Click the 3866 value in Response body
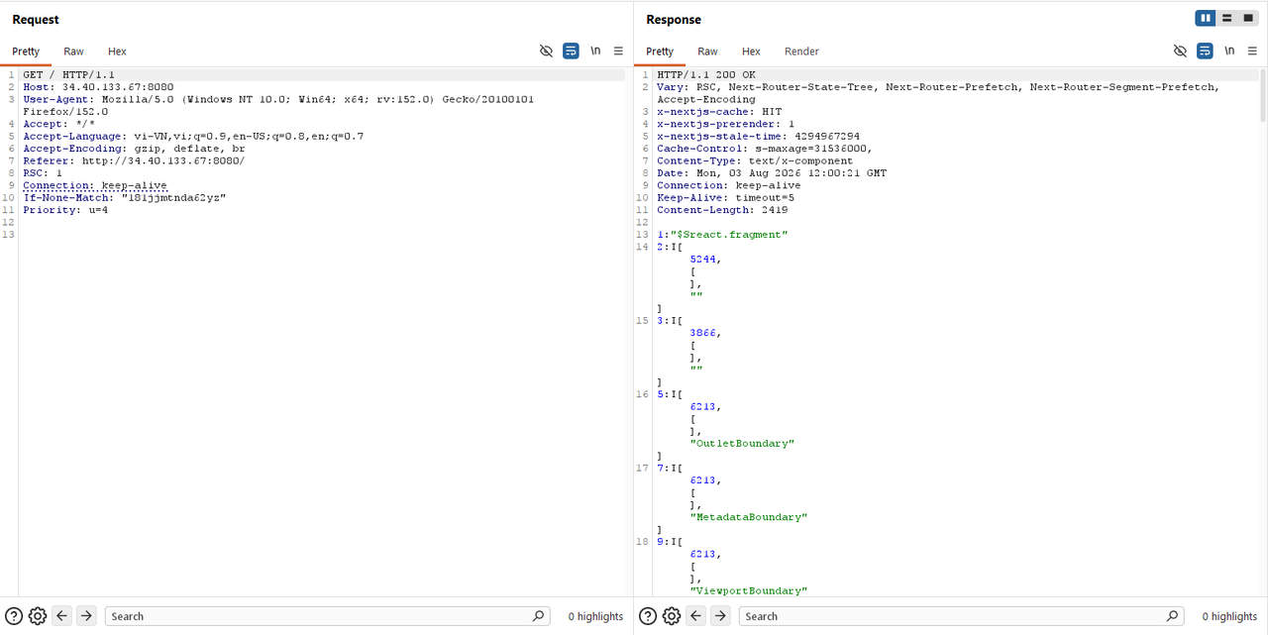 705,332
